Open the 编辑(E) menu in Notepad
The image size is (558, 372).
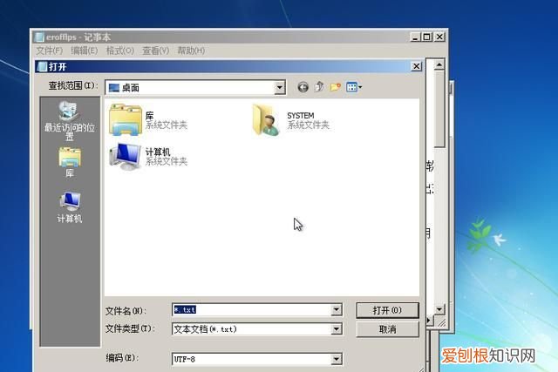click(x=84, y=51)
